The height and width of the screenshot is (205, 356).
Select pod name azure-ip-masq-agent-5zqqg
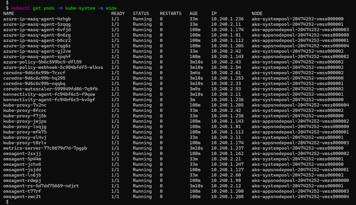click(x=37, y=24)
